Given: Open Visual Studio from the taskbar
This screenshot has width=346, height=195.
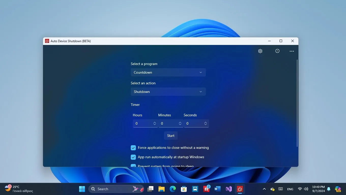Looking at the screenshot, I should coord(229,189).
